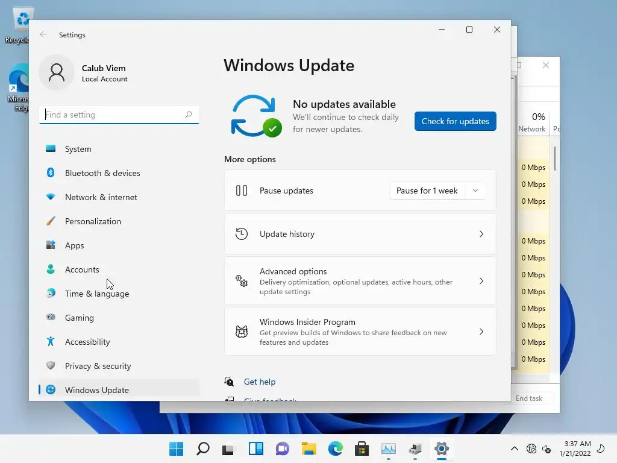617x463 pixels.
Task: Click the Time & language clock icon
Action: click(51, 294)
